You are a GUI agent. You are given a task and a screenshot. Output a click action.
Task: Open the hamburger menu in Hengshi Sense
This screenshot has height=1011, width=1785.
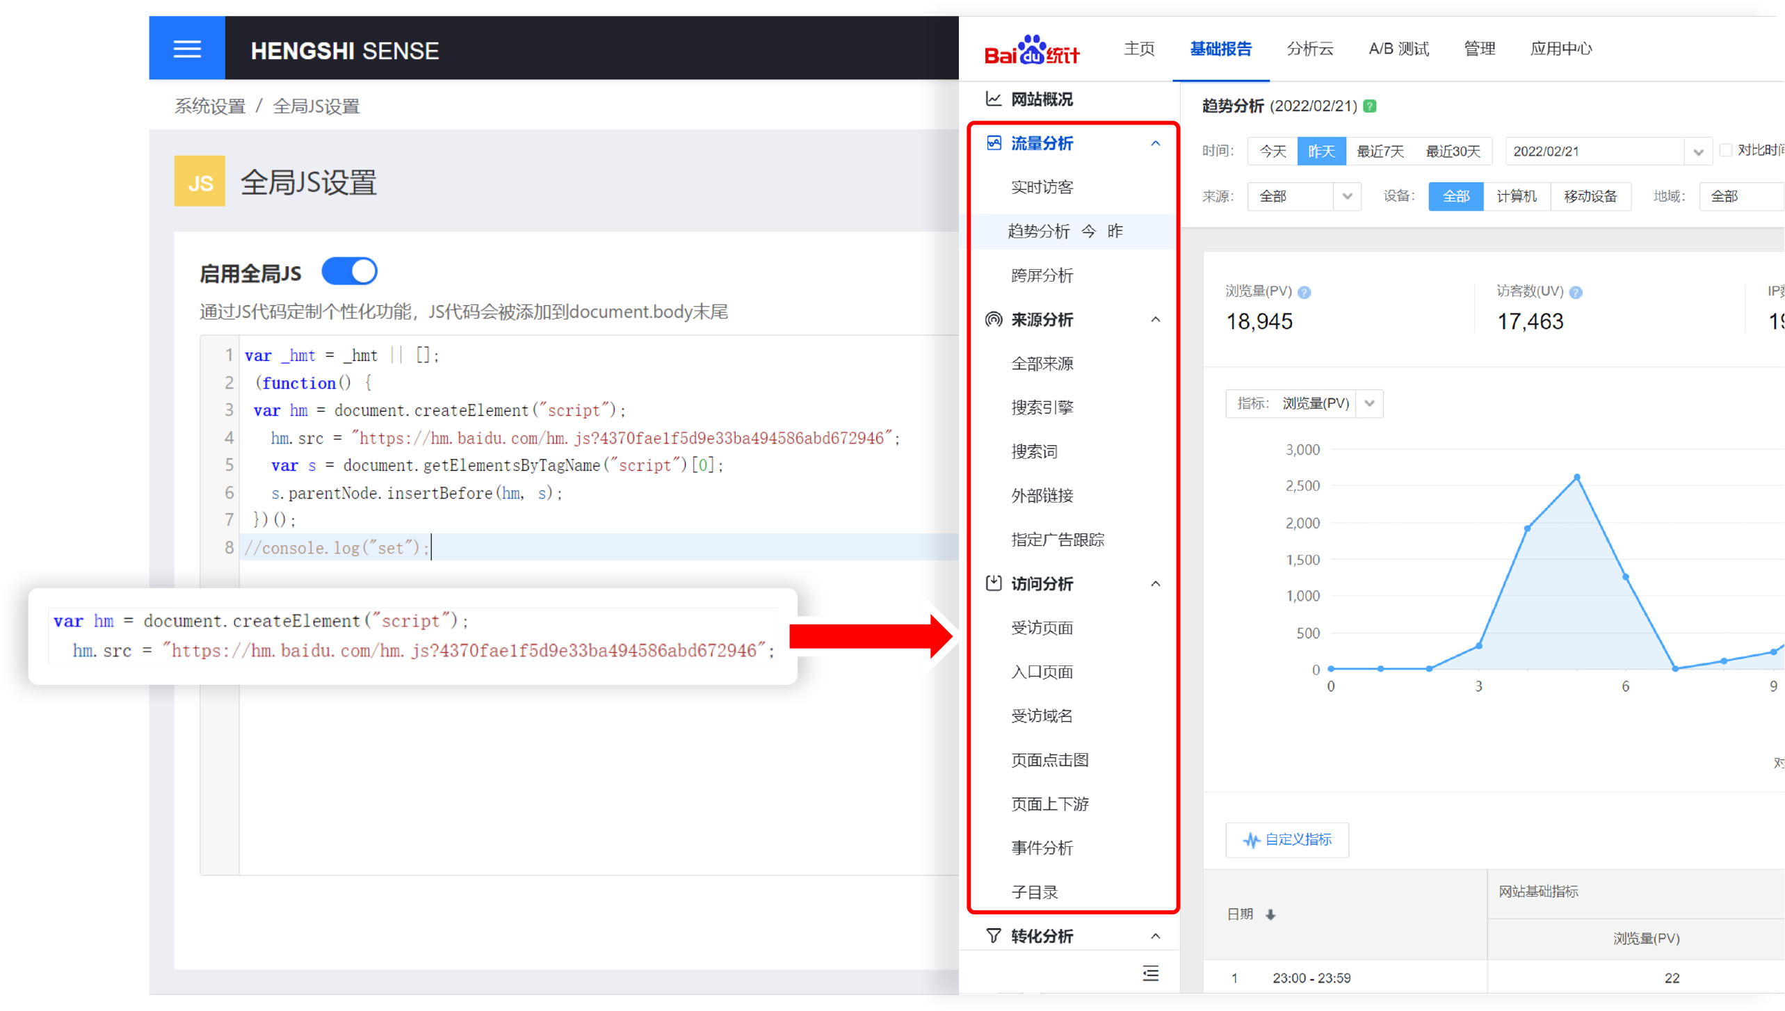pos(187,49)
